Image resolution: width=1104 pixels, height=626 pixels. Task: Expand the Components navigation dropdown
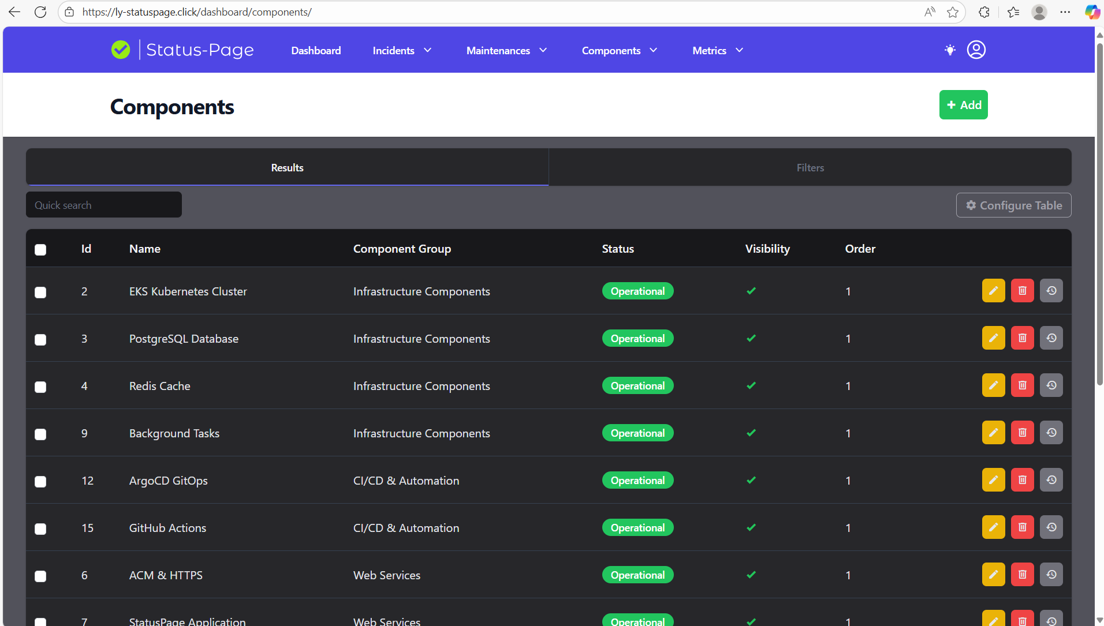[x=618, y=50]
